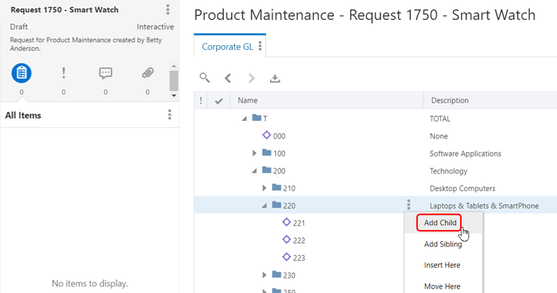
Task: Click the download icon in toolbar
Action: (275, 78)
